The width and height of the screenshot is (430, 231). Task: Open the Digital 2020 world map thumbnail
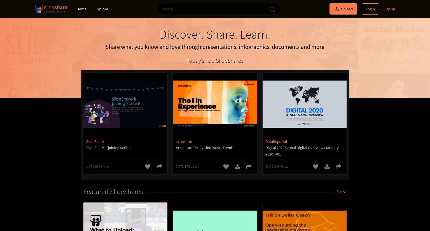coord(305,104)
